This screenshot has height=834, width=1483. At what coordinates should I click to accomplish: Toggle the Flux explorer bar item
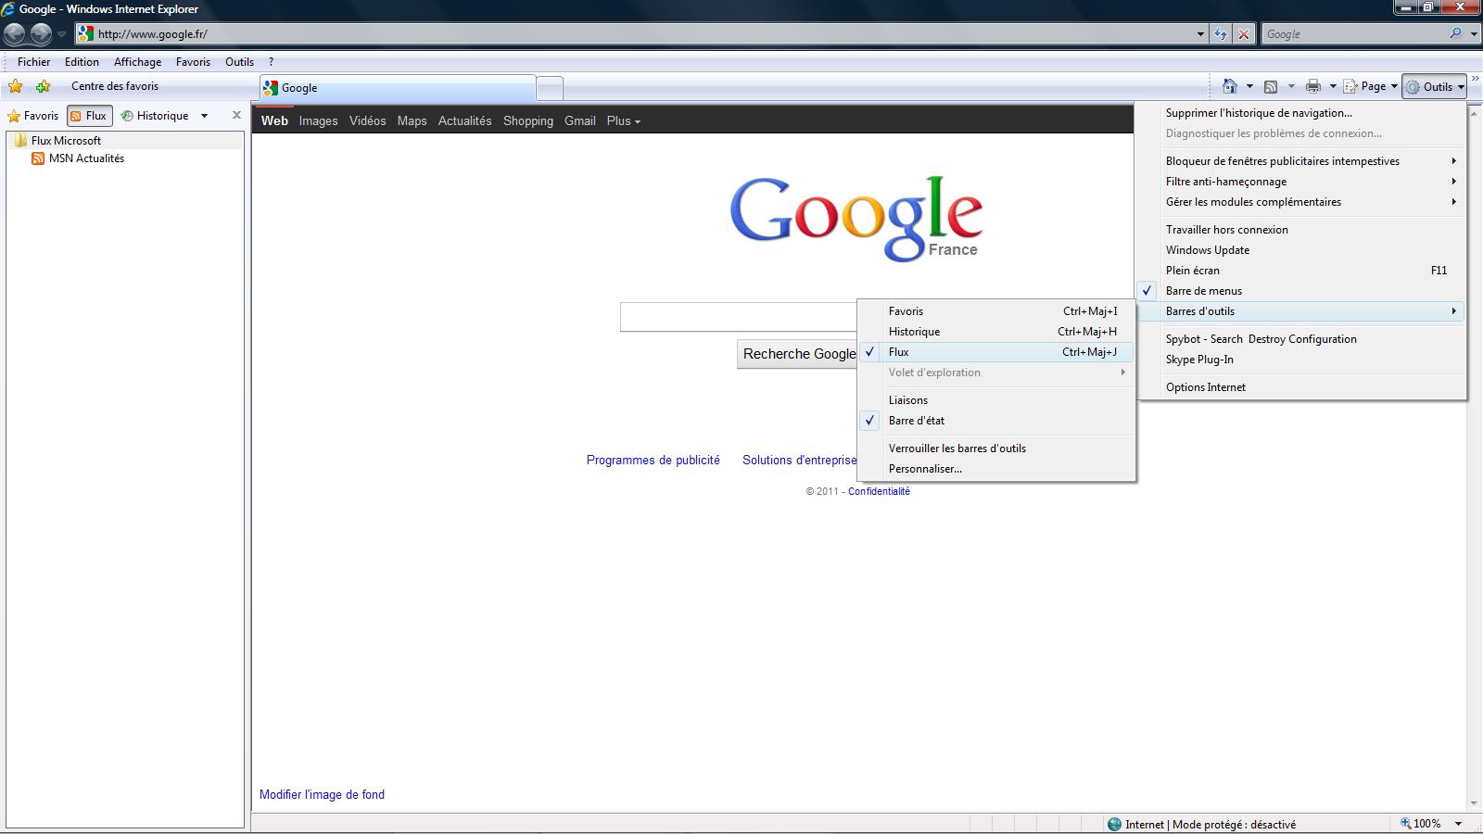(996, 352)
